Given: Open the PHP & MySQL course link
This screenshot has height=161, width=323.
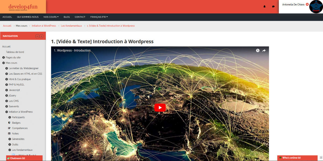Looking at the screenshot, I should 17,85.
